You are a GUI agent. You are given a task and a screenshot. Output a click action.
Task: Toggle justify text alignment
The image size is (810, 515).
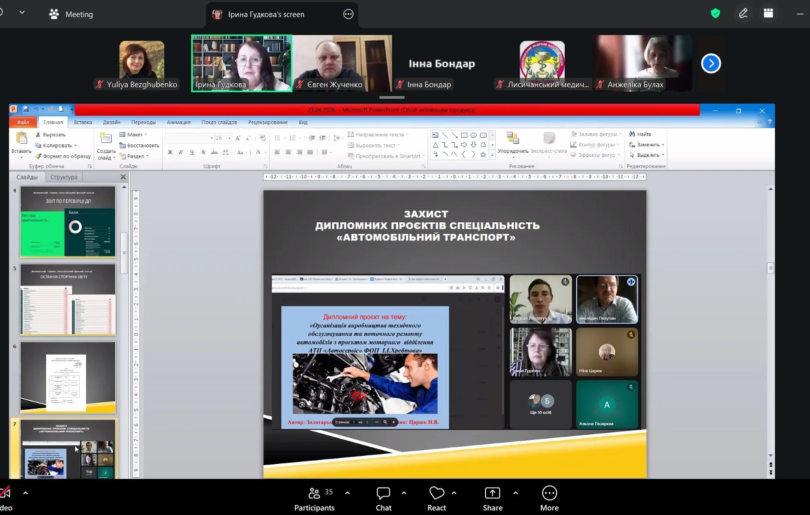(x=310, y=152)
